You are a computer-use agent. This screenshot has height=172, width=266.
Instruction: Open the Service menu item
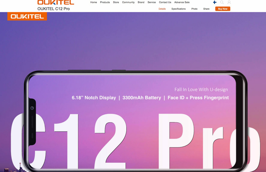(x=152, y=2)
